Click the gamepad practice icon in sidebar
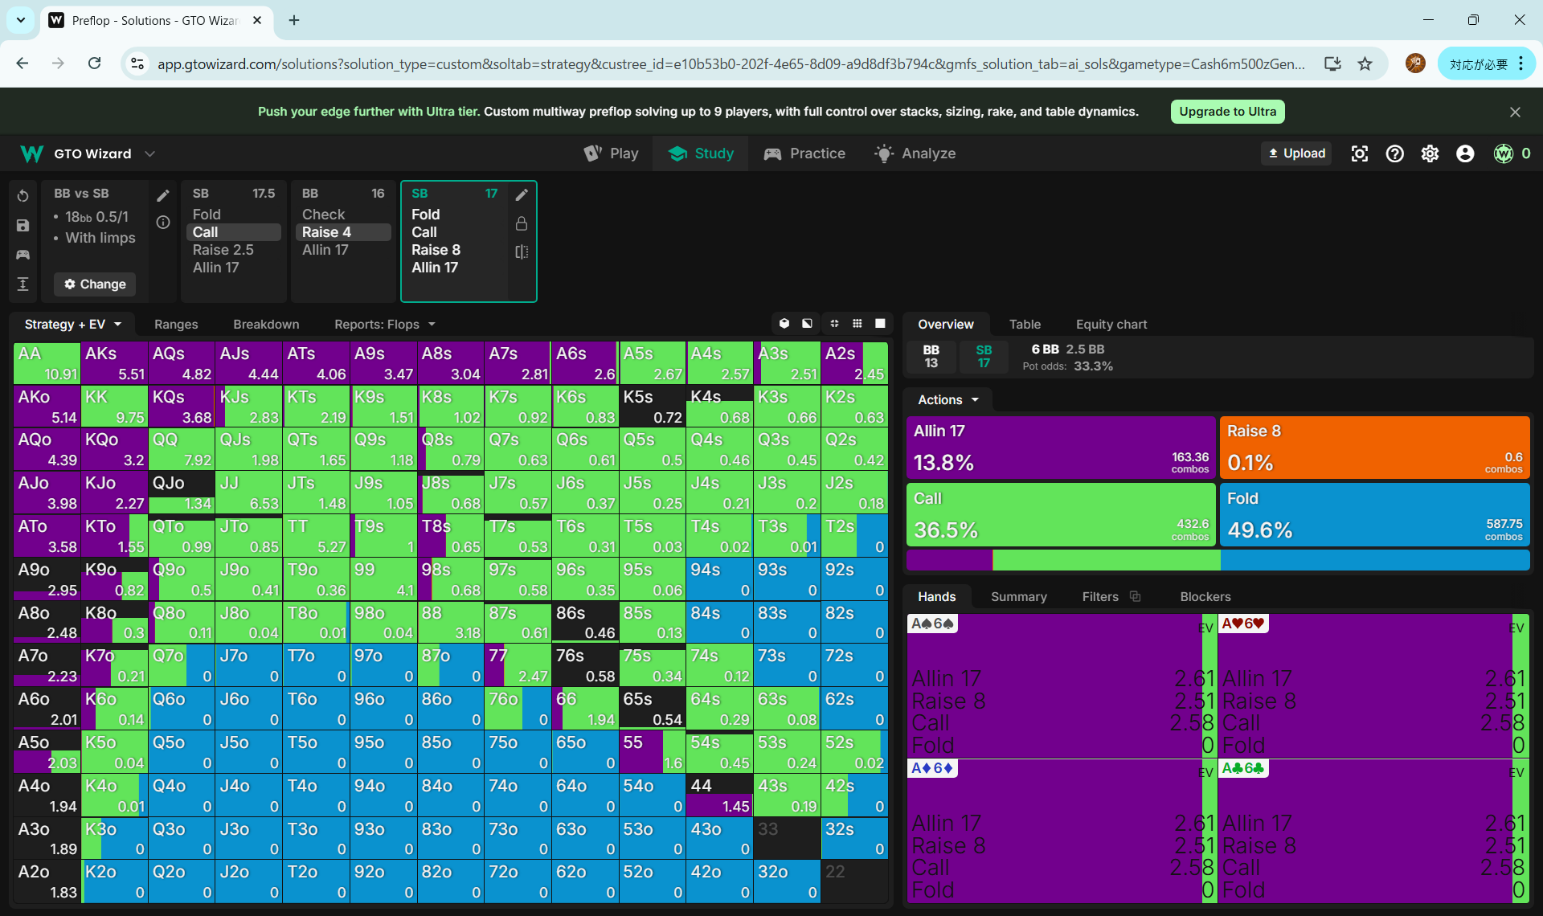The image size is (1543, 916). (23, 255)
